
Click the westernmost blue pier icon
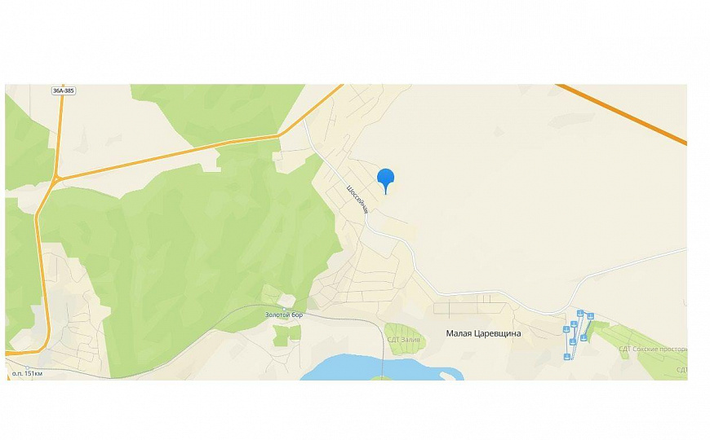click(x=566, y=329)
